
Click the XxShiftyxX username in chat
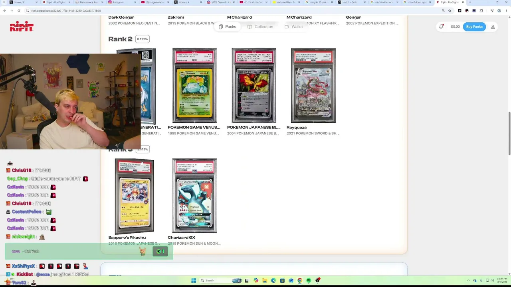(x=24, y=266)
